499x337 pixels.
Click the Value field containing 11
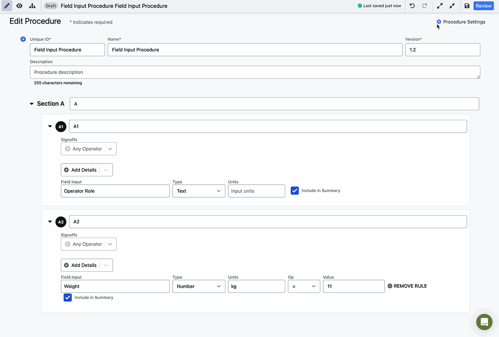click(x=353, y=286)
